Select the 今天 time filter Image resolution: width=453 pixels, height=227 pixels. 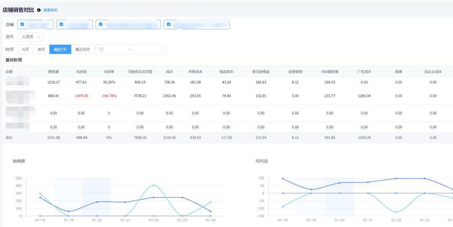pyautogui.click(x=26, y=50)
